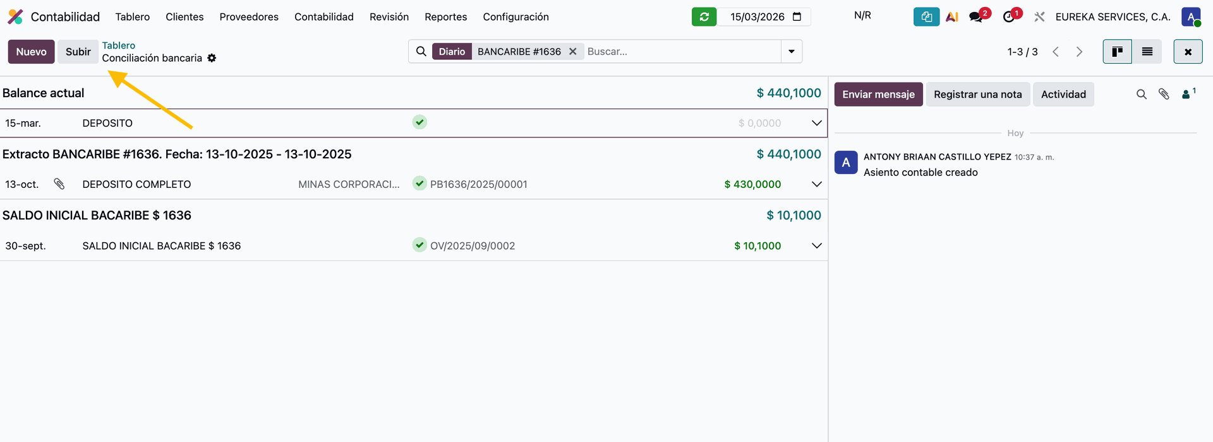Viewport: 1213px width, 442px height.
Task: Click the paperclip on DEPOSITO COMPLETO row
Action: click(59, 184)
